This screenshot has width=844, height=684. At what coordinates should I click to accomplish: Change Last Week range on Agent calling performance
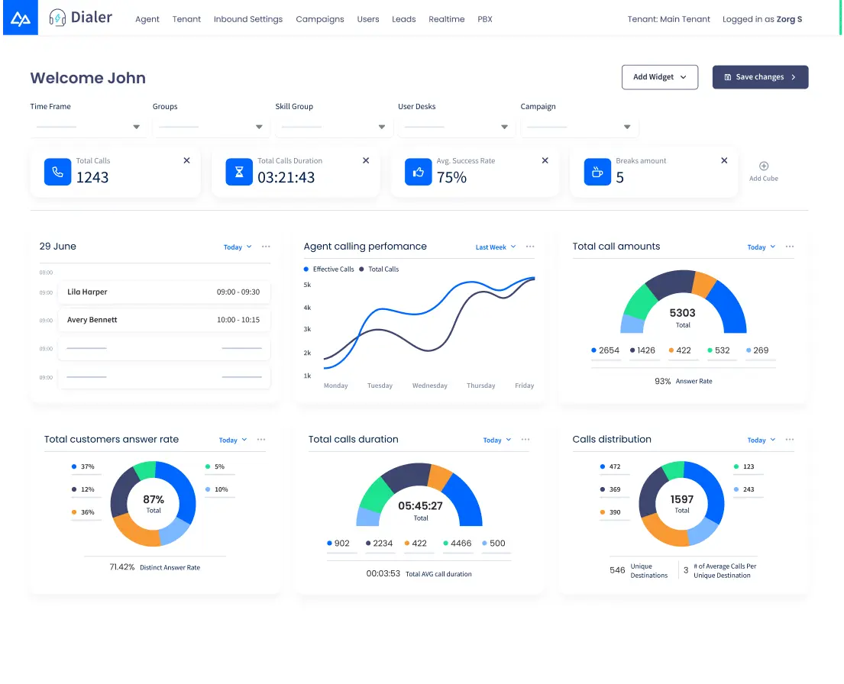[493, 247]
